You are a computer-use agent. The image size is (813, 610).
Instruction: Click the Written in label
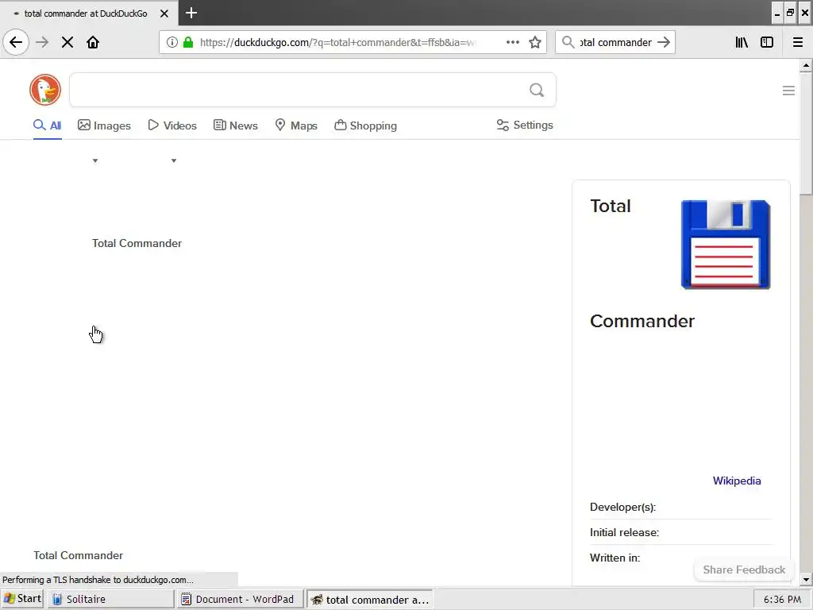point(615,558)
